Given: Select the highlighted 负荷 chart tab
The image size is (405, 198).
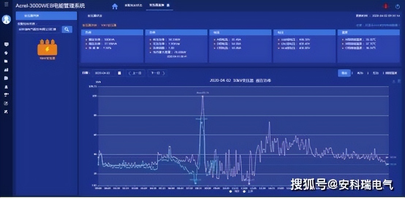Looking at the screenshot, I should click(x=344, y=73).
